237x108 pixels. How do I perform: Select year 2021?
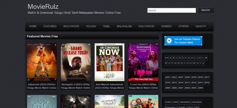point(181,77)
